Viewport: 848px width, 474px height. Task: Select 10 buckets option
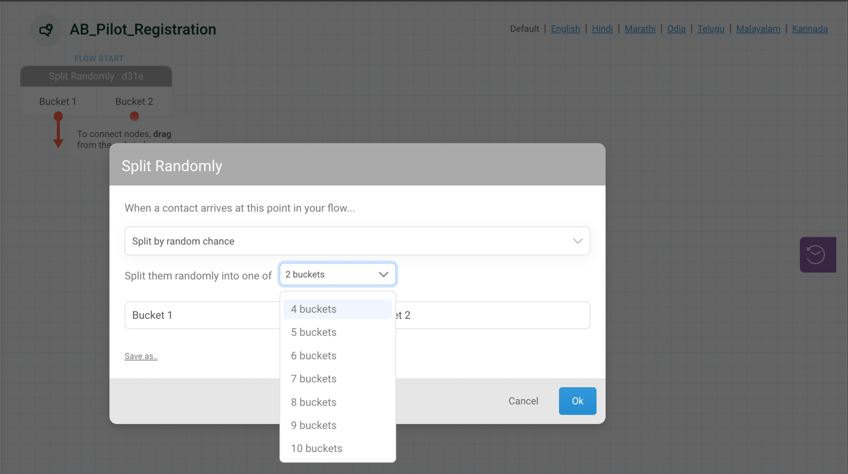tap(316, 449)
